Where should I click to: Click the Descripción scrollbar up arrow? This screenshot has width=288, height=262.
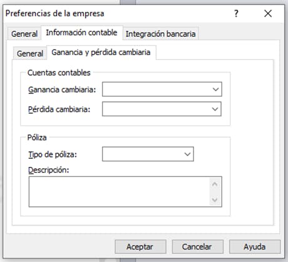tap(215, 184)
